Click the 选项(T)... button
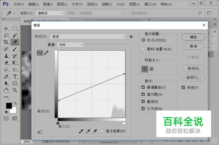 tap(193, 77)
